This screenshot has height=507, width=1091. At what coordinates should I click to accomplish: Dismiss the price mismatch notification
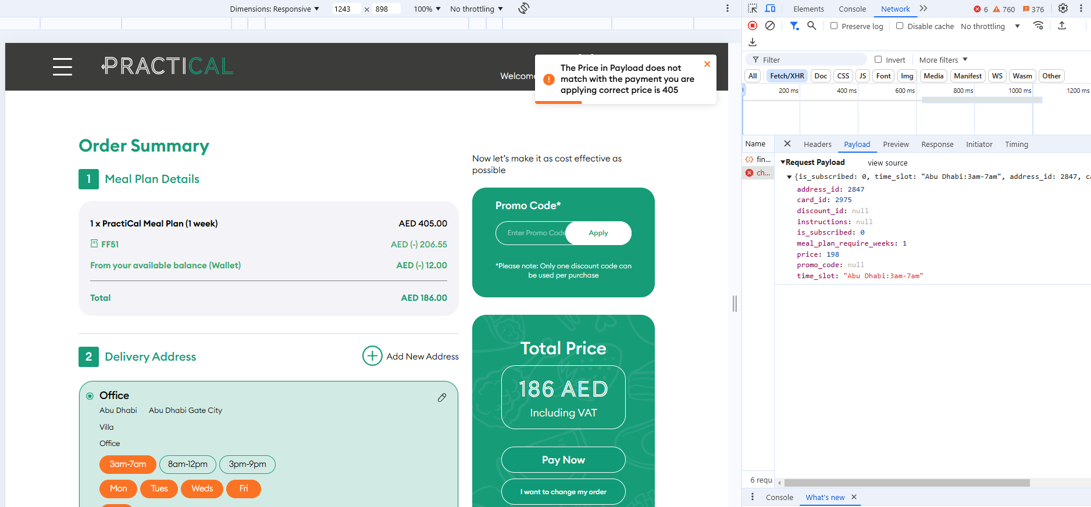(x=707, y=64)
